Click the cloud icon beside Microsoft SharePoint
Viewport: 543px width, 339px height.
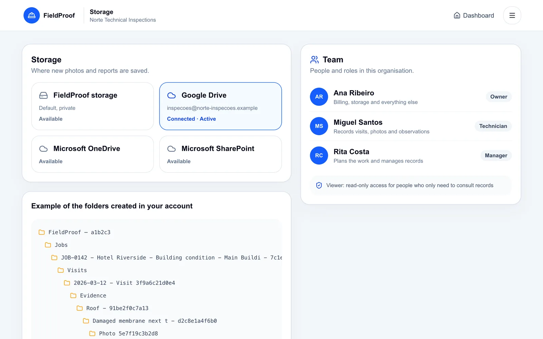coord(171,148)
